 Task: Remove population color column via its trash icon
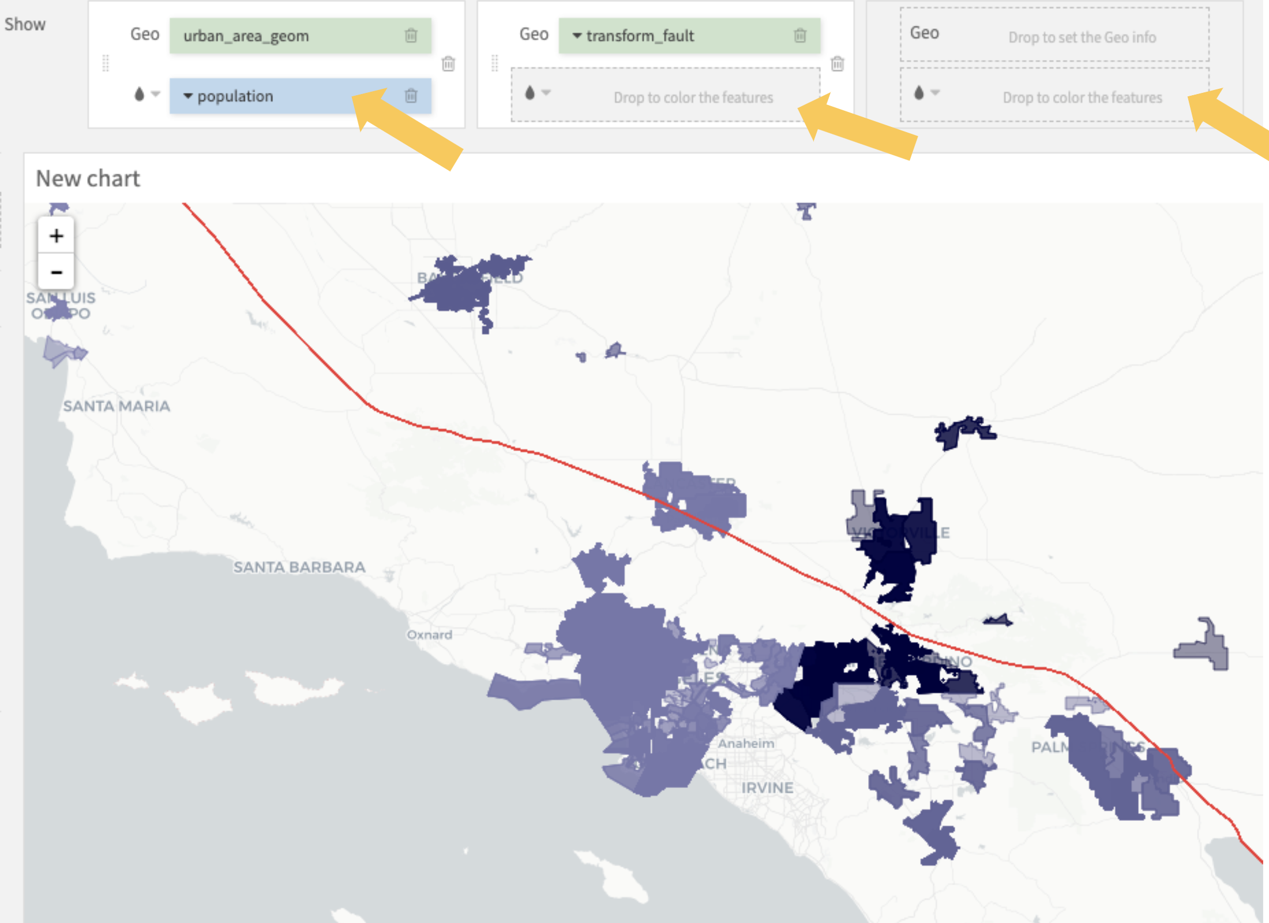click(x=411, y=96)
